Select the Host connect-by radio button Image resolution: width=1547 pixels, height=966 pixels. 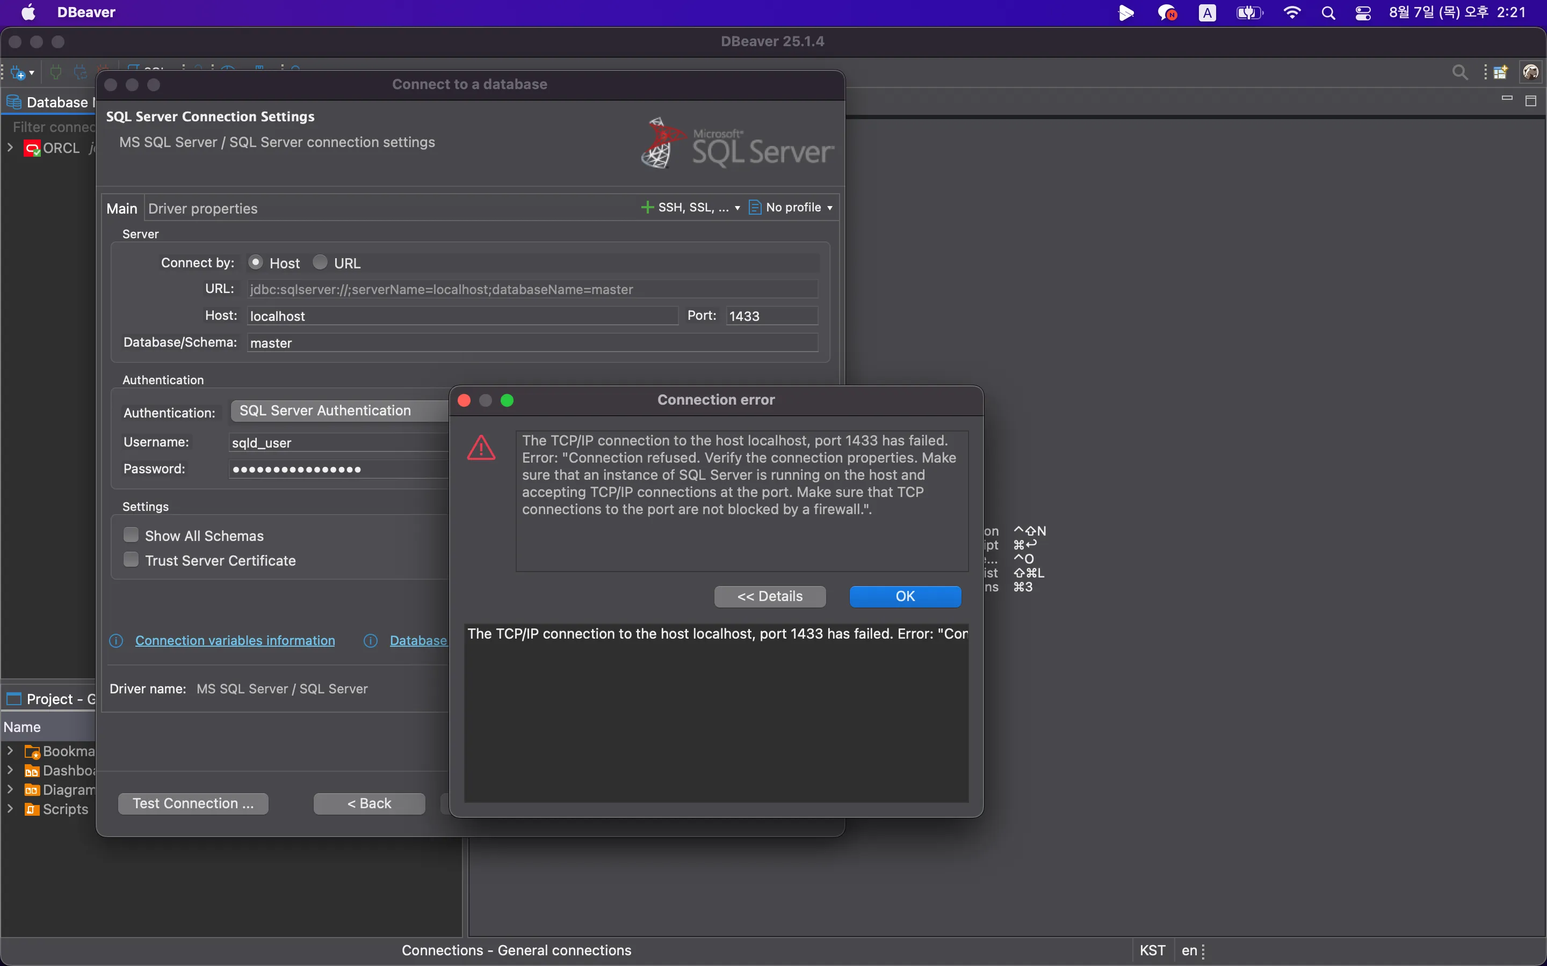point(256,262)
